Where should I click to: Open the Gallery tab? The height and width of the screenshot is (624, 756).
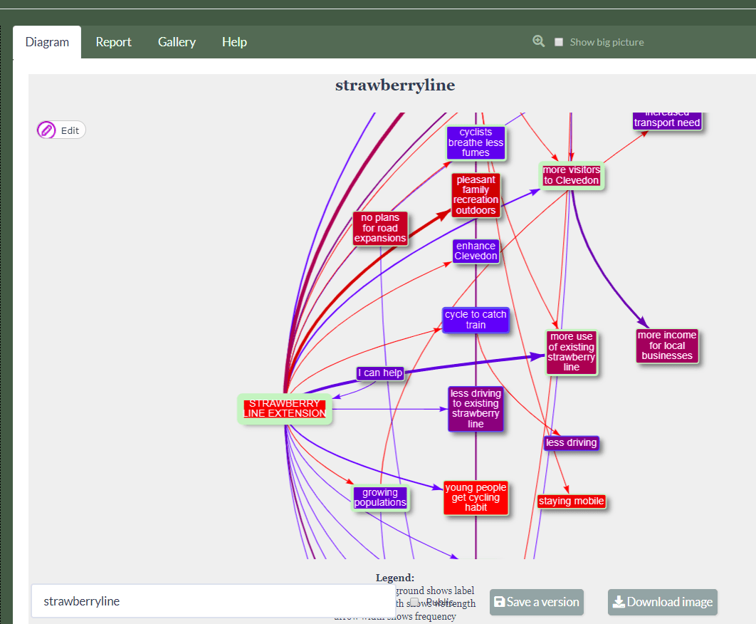(x=177, y=42)
